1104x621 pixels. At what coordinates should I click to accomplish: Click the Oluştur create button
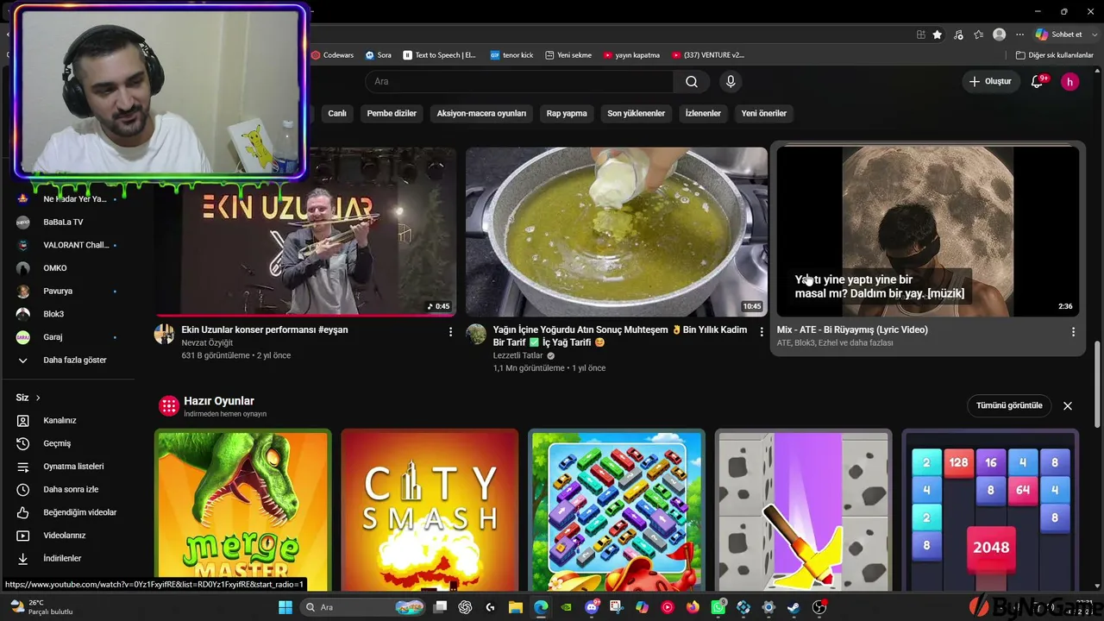(x=990, y=82)
